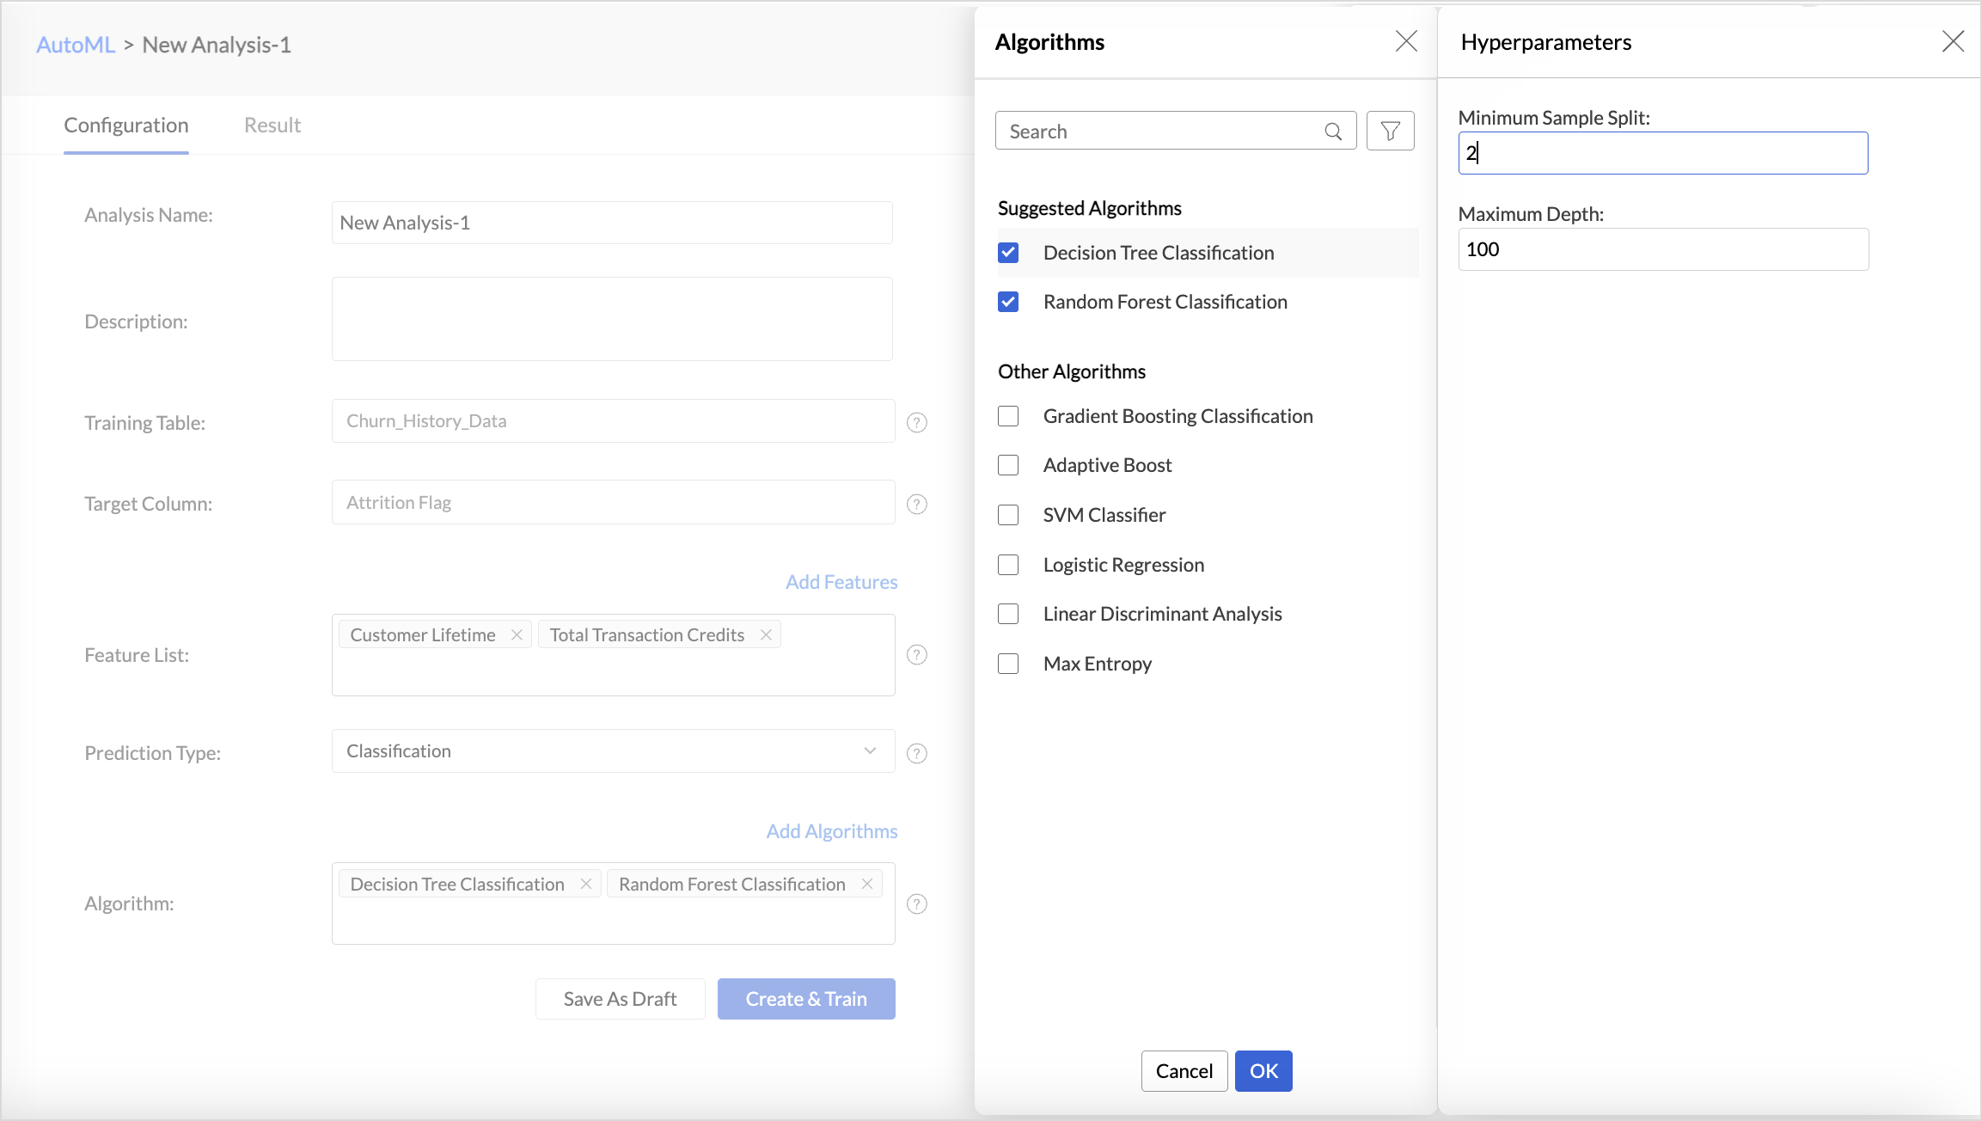
Task: Close the Hyperparameters panel
Action: 1953,41
